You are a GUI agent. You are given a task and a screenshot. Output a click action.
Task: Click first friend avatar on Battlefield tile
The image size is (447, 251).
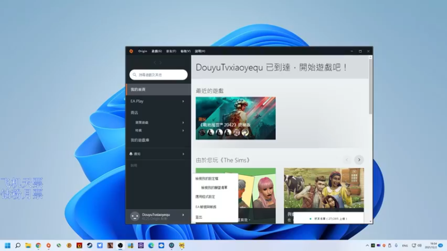point(202,132)
